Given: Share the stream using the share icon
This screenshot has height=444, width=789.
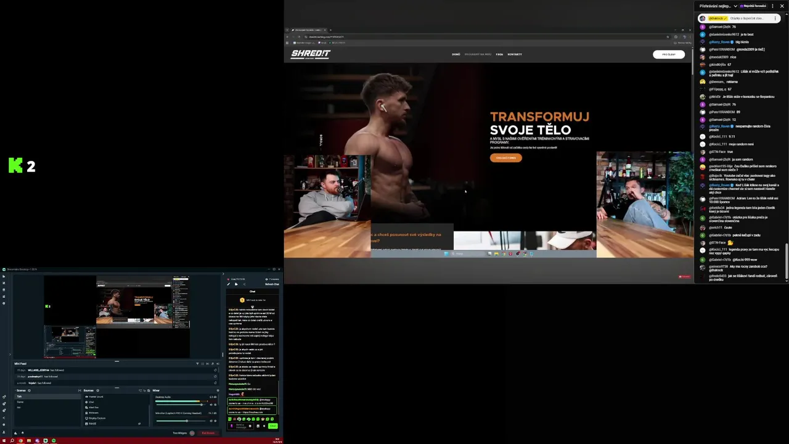Looking at the screenshot, I should click(244, 284).
